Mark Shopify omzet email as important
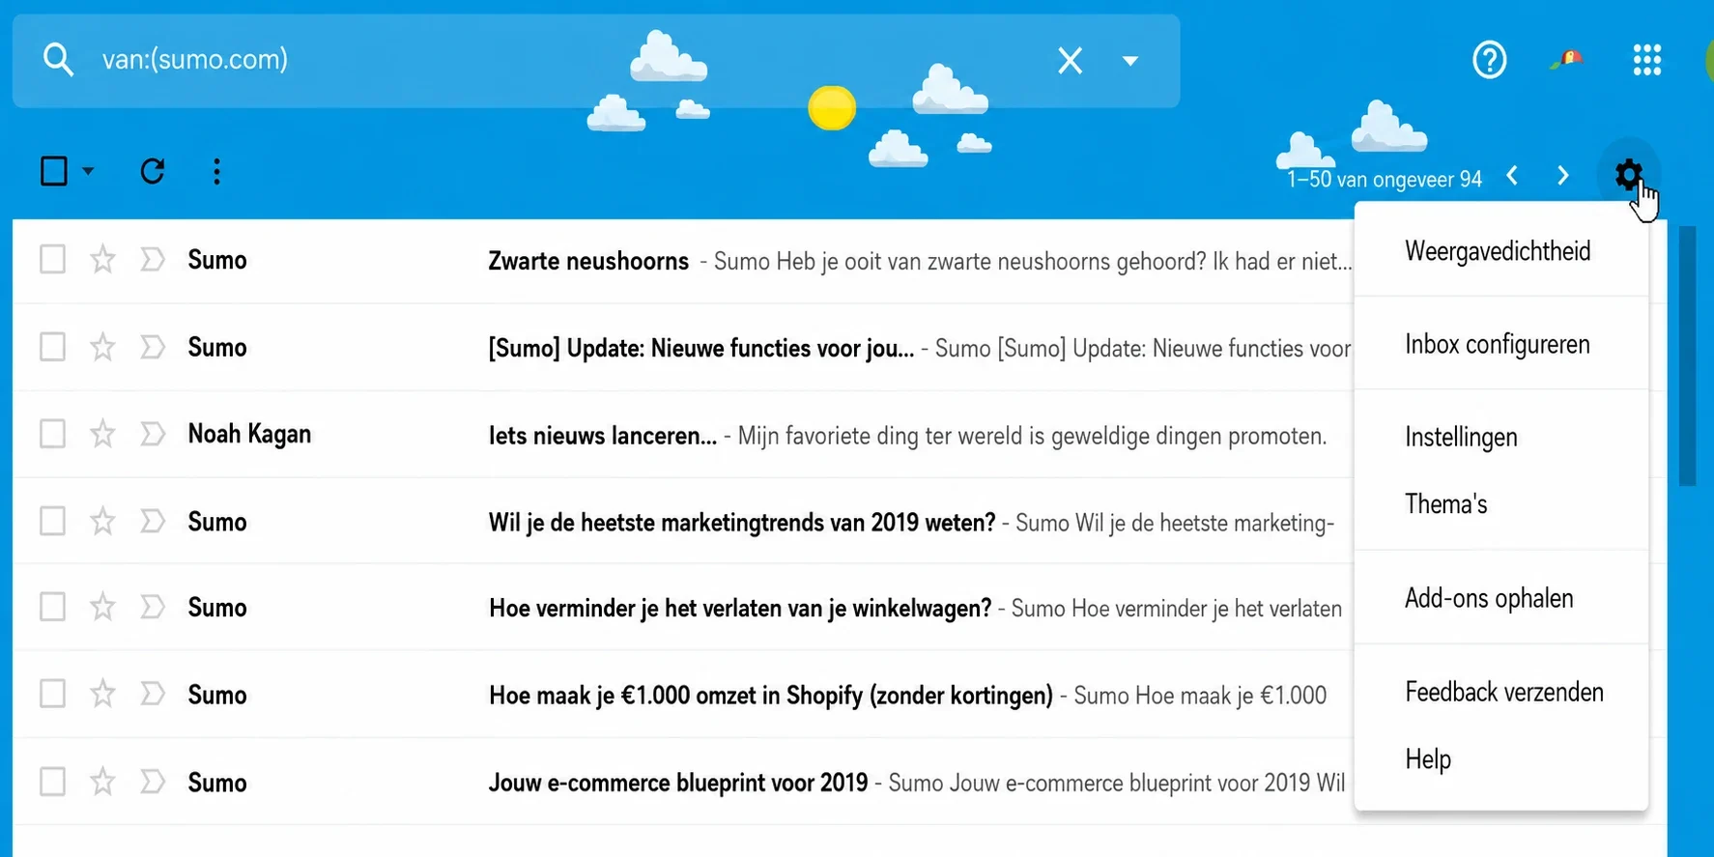This screenshot has width=1714, height=857. tap(153, 694)
